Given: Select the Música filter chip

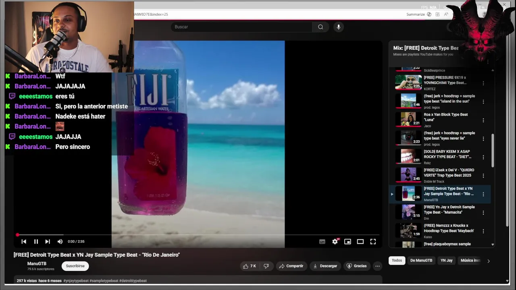Looking at the screenshot, I should (470, 261).
